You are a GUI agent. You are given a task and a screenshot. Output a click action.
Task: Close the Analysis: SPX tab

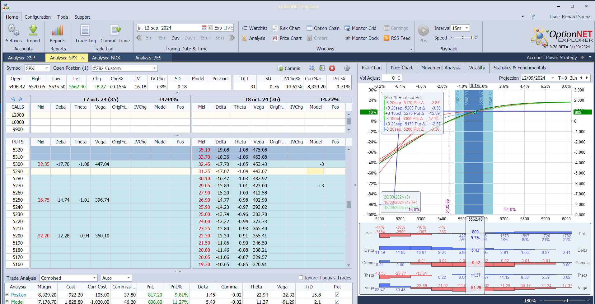tap(82, 58)
